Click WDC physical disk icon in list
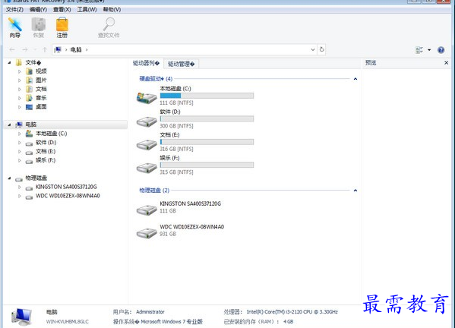The height and width of the screenshot is (328, 455). pos(147,233)
